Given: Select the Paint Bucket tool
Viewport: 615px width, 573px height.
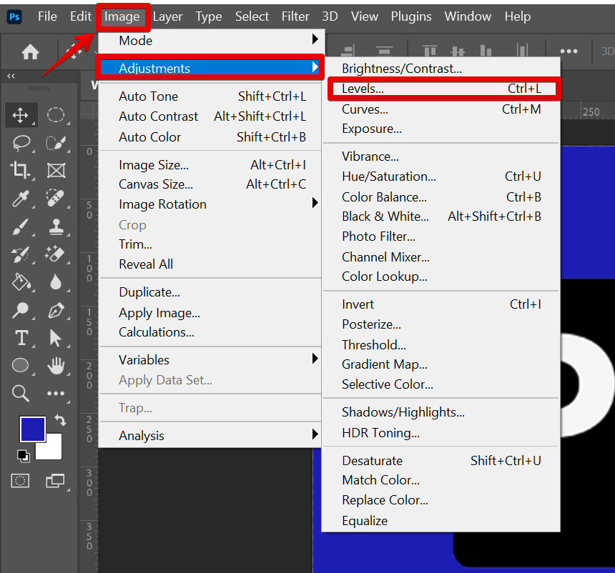Looking at the screenshot, I should tap(21, 281).
